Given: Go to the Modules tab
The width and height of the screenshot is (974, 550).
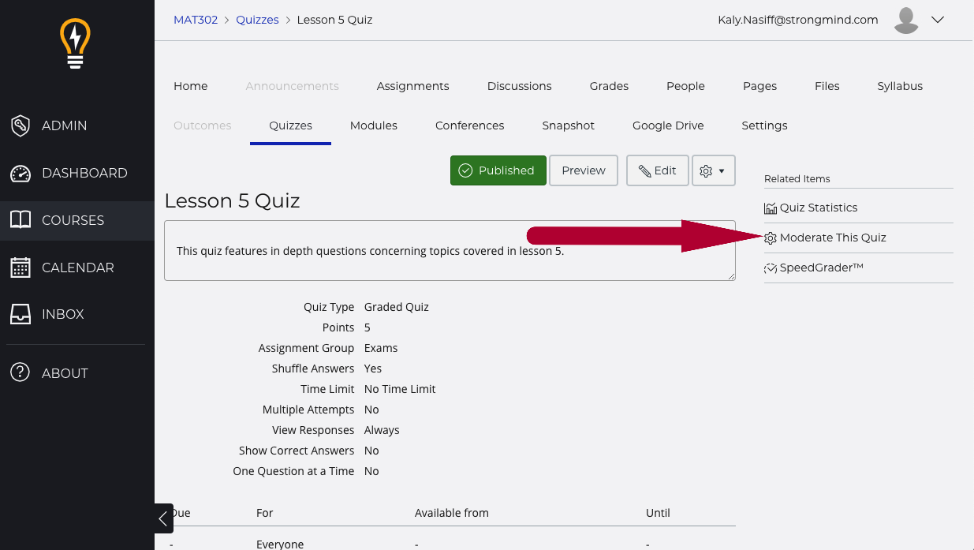Looking at the screenshot, I should tap(374, 125).
